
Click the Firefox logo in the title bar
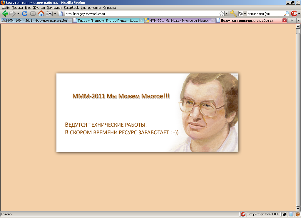pos(3,2)
